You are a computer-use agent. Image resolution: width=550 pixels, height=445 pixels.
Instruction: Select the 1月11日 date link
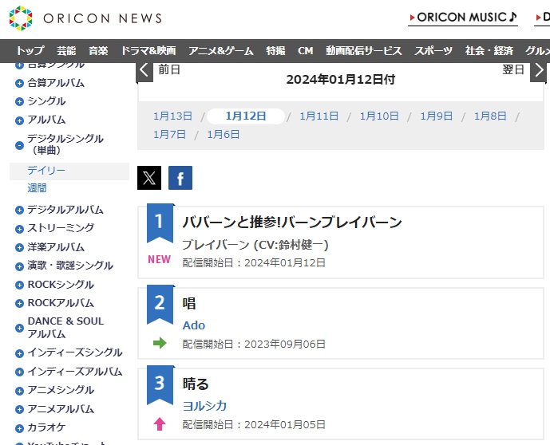319,116
